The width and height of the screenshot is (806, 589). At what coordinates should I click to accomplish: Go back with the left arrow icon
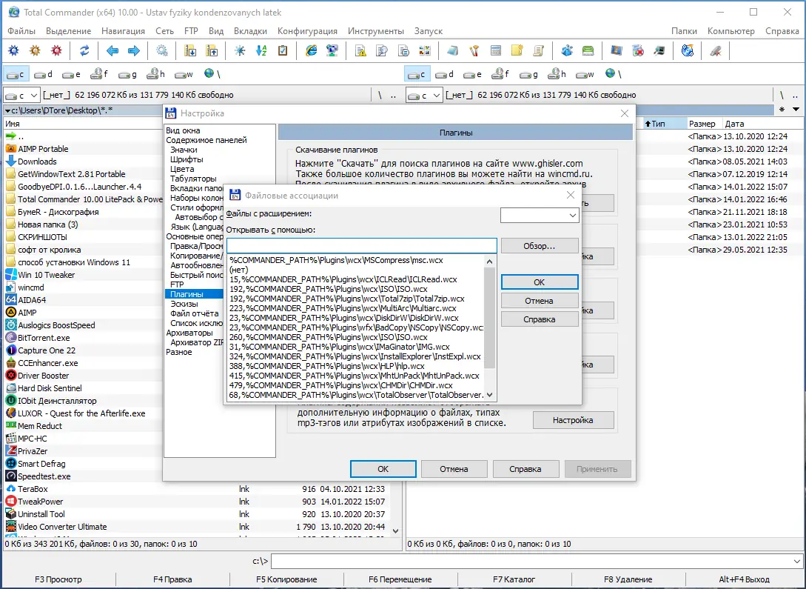112,50
